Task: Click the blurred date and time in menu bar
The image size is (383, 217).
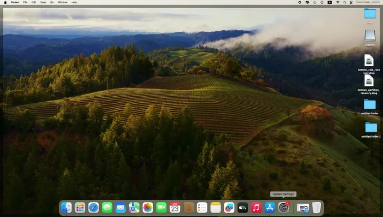Action: click(368, 2)
